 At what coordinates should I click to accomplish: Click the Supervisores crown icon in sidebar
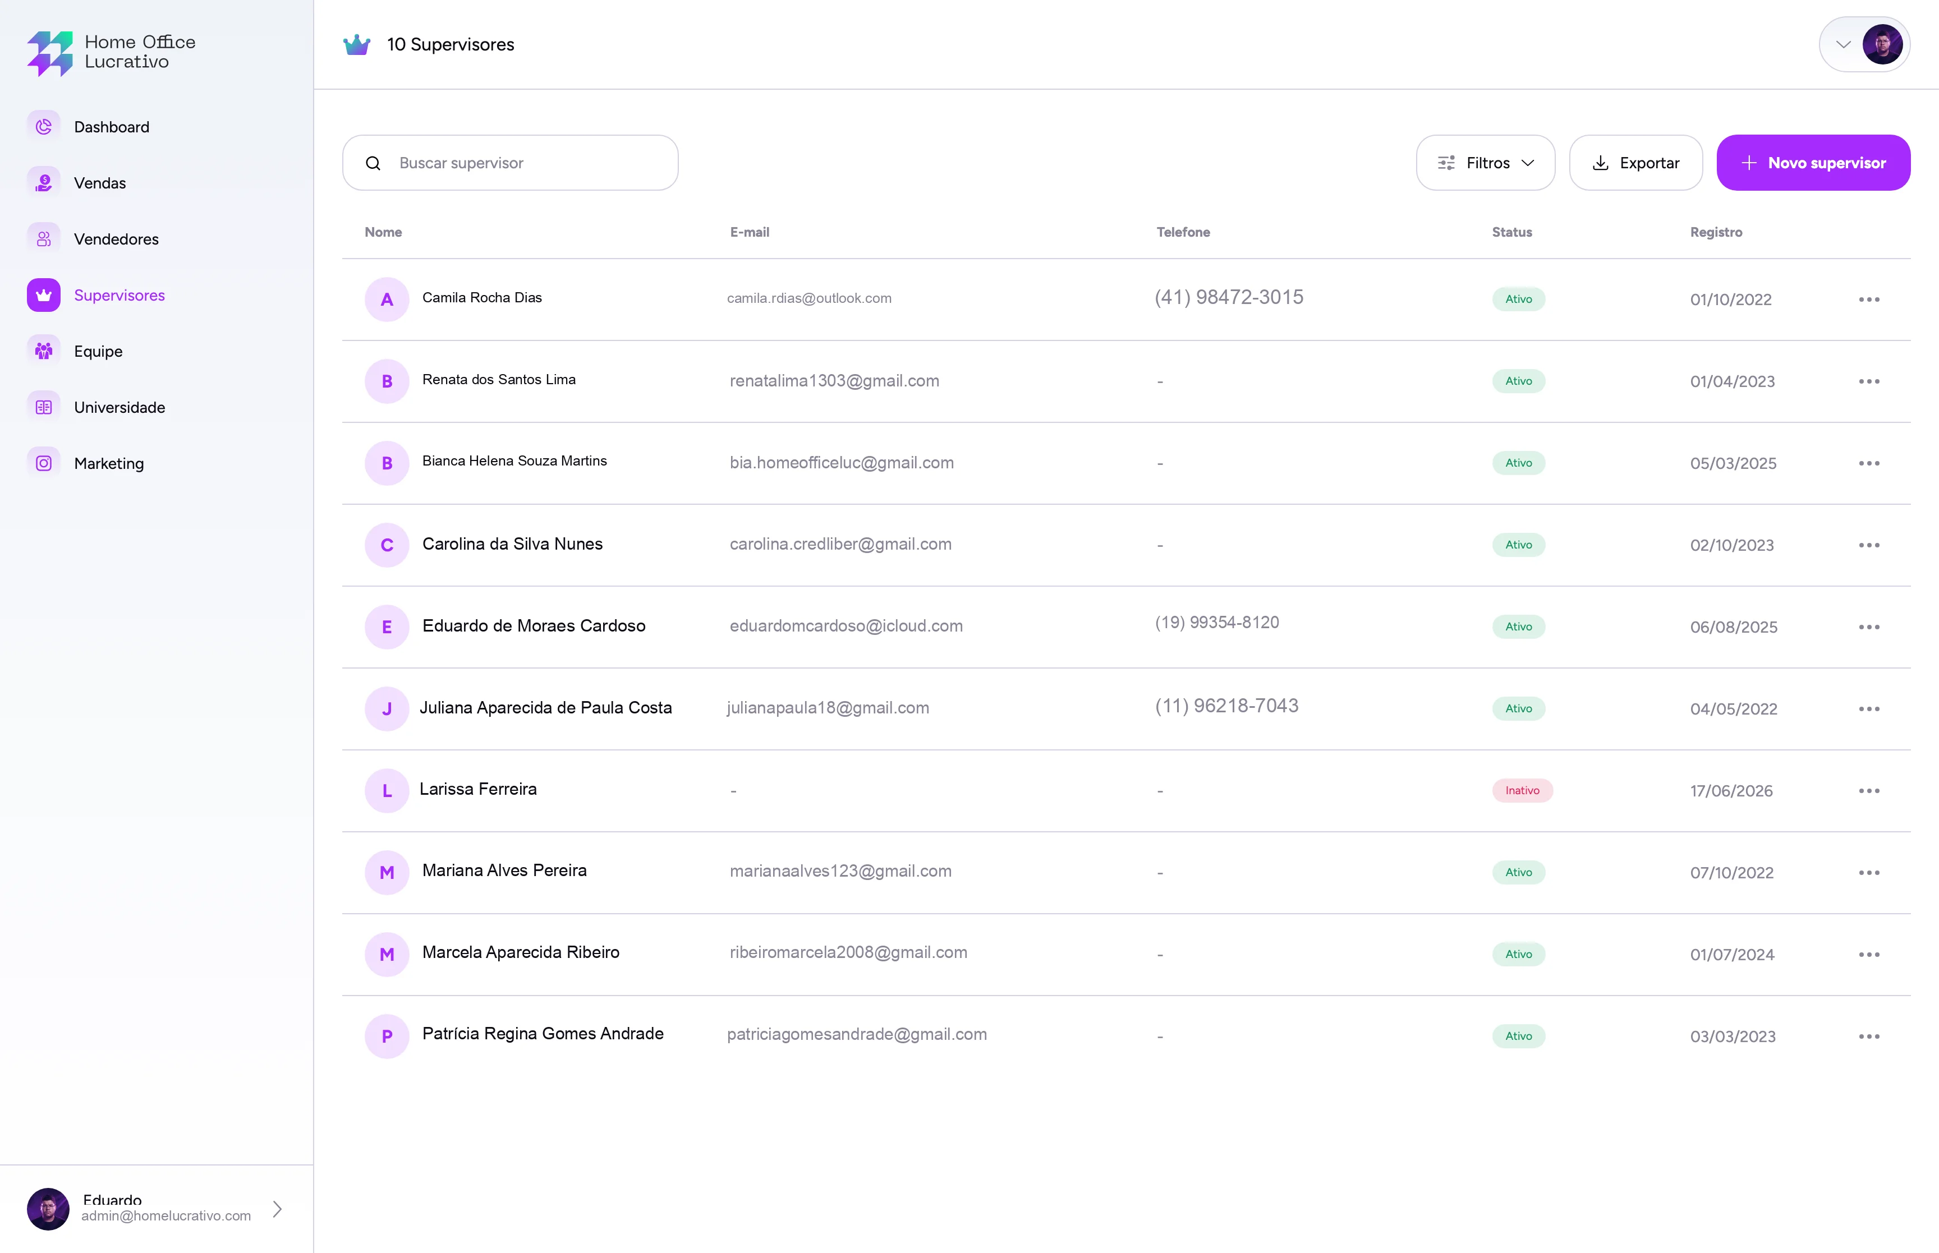pos(44,296)
